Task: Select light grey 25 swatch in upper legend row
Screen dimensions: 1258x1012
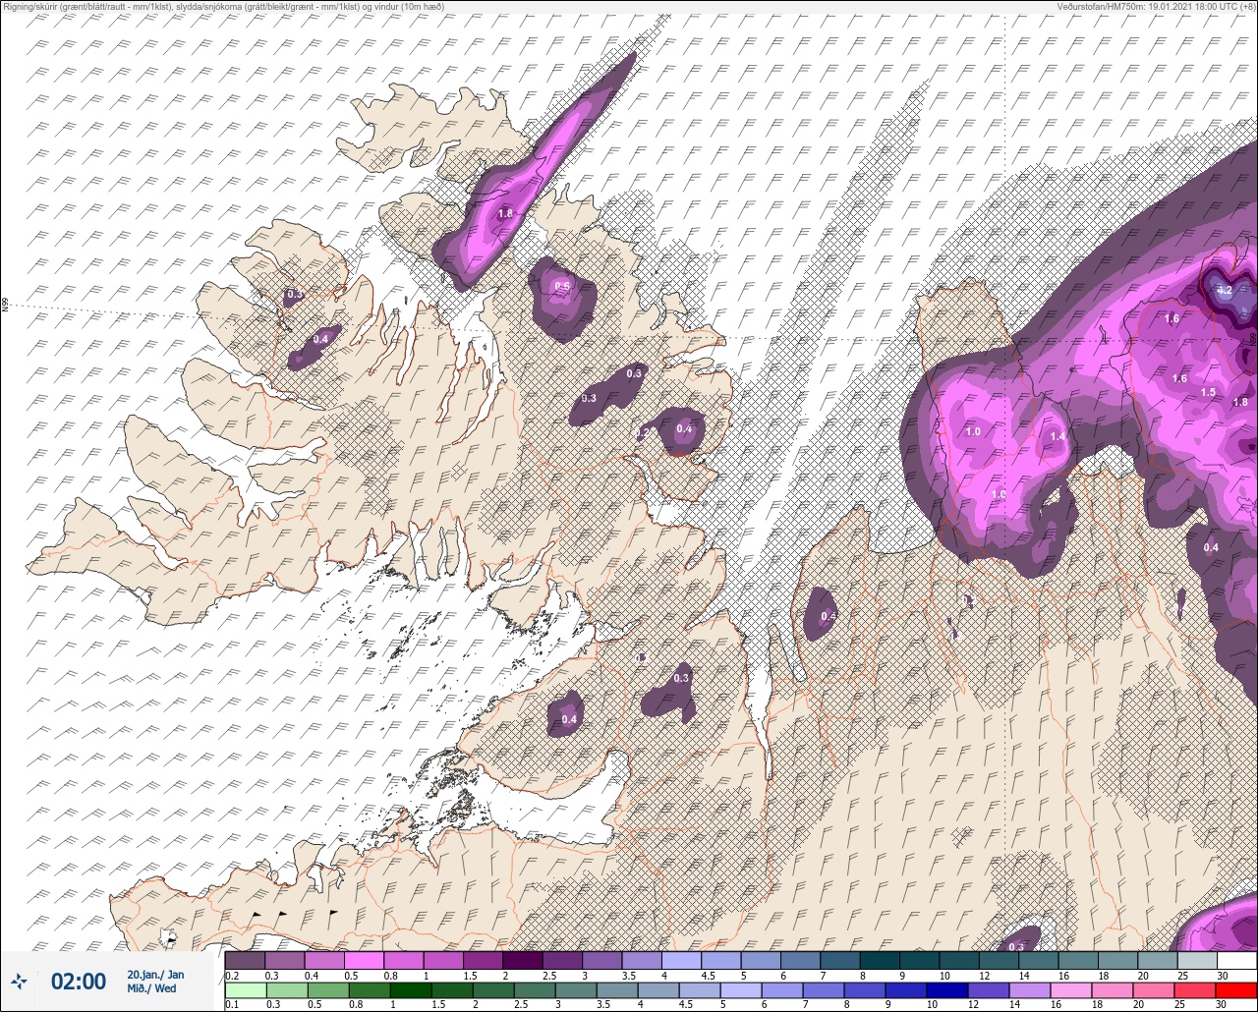Action: (x=1198, y=960)
